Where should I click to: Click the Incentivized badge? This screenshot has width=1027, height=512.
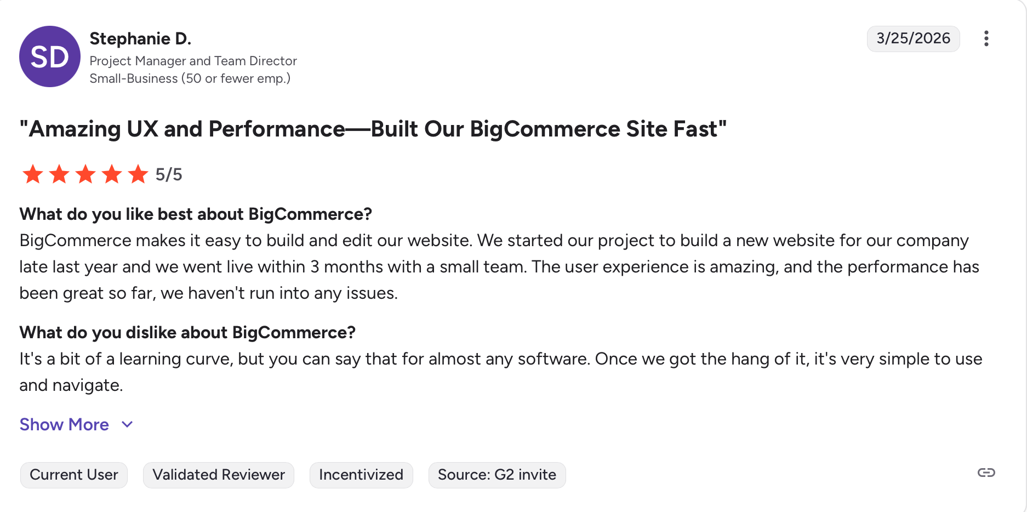click(x=361, y=475)
